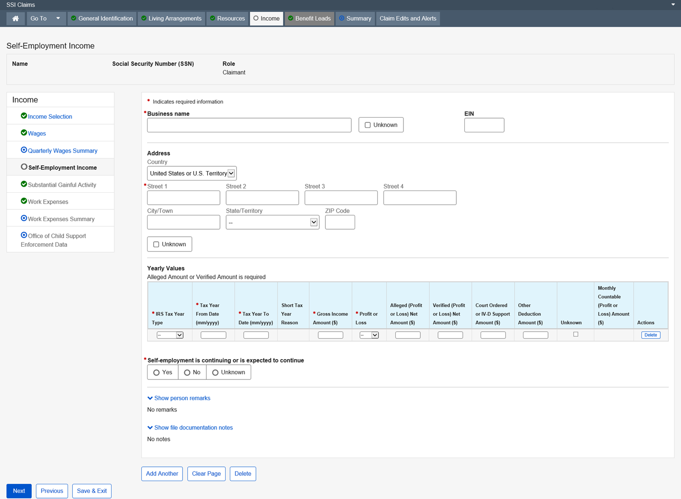Click chevron icon next to Show person remarks

tap(150, 398)
